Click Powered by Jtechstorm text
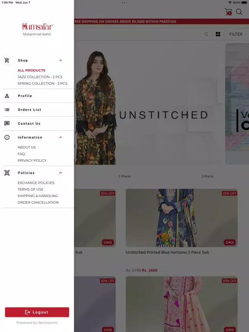 37,322
